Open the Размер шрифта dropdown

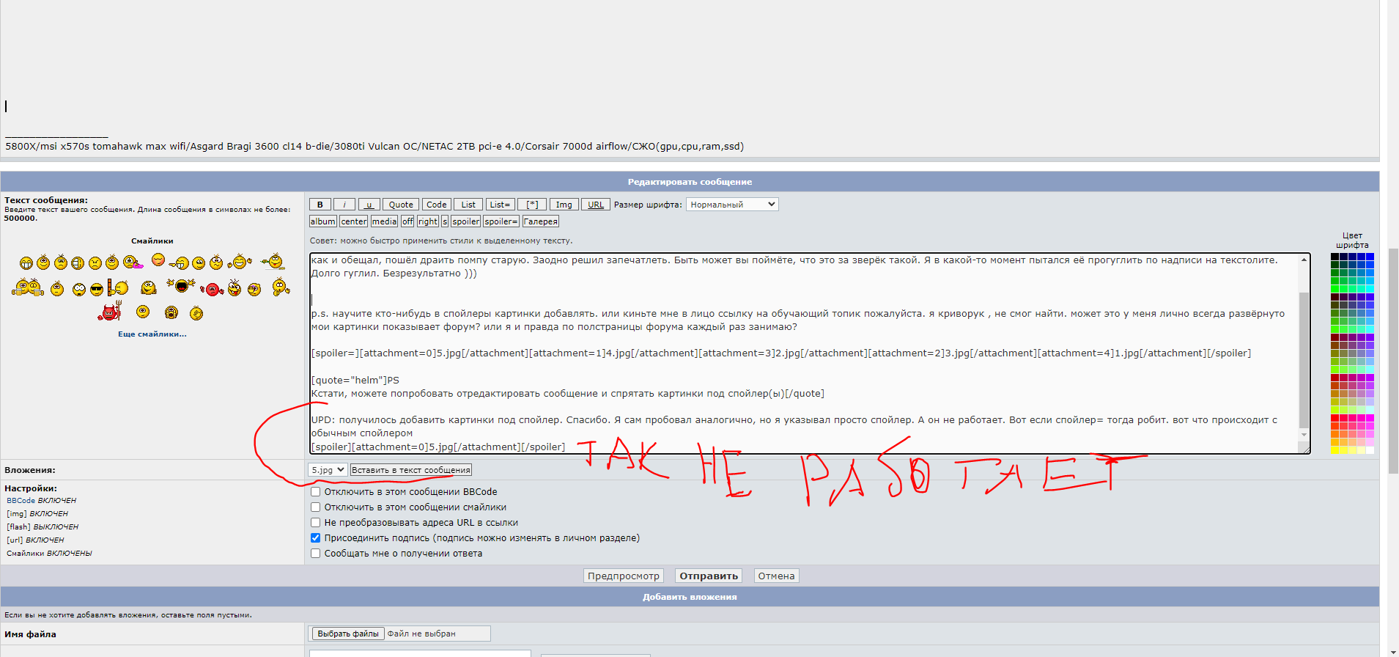point(732,205)
